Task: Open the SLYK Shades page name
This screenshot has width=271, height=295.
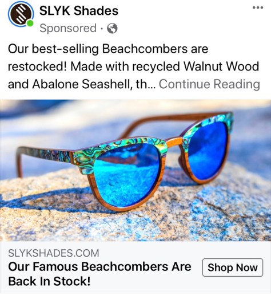Action: 79,11
